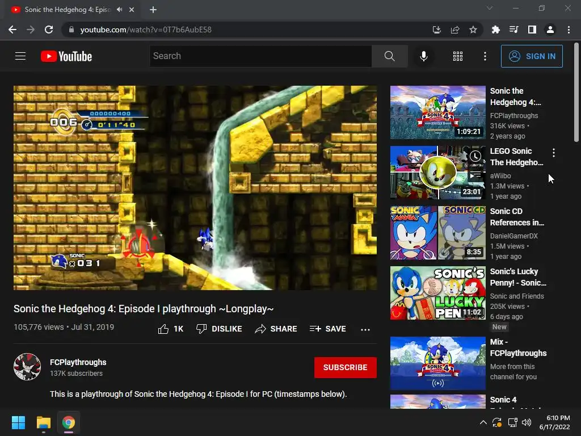The height and width of the screenshot is (436, 581).
Task: Click the Chrome taskbar icon
Action: click(x=69, y=422)
